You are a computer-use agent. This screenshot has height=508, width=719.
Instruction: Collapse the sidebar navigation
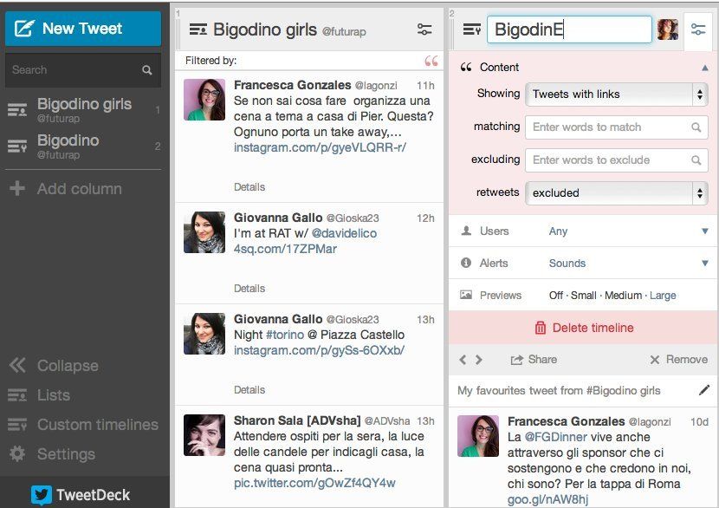coord(54,366)
